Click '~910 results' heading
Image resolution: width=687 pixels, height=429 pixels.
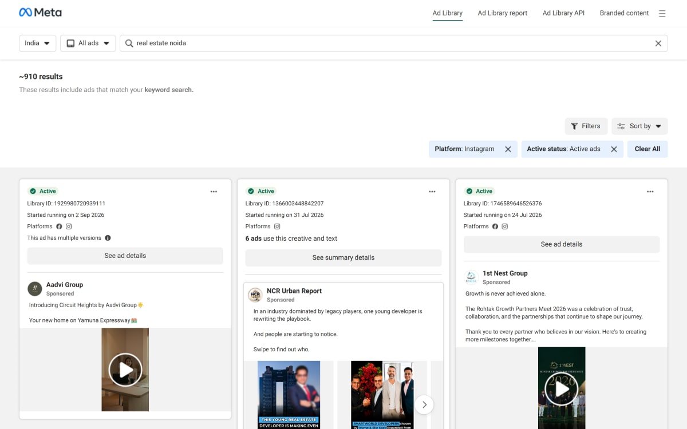pos(41,77)
